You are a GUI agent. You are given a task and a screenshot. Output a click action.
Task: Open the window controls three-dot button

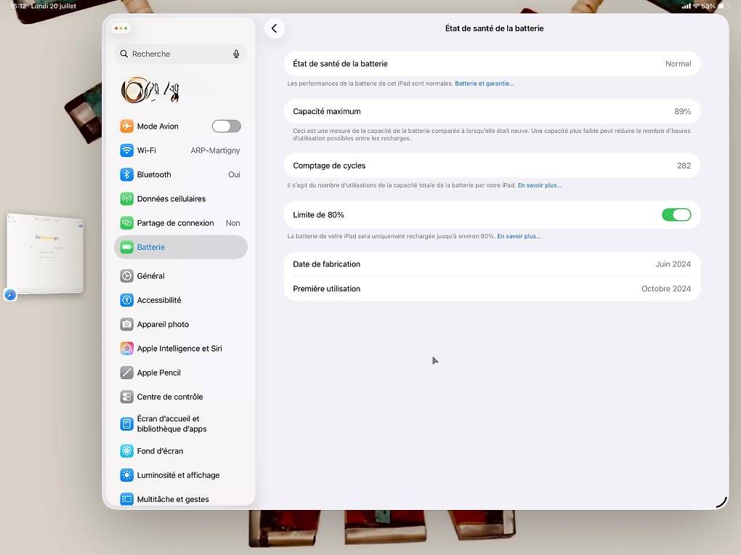point(121,28)
